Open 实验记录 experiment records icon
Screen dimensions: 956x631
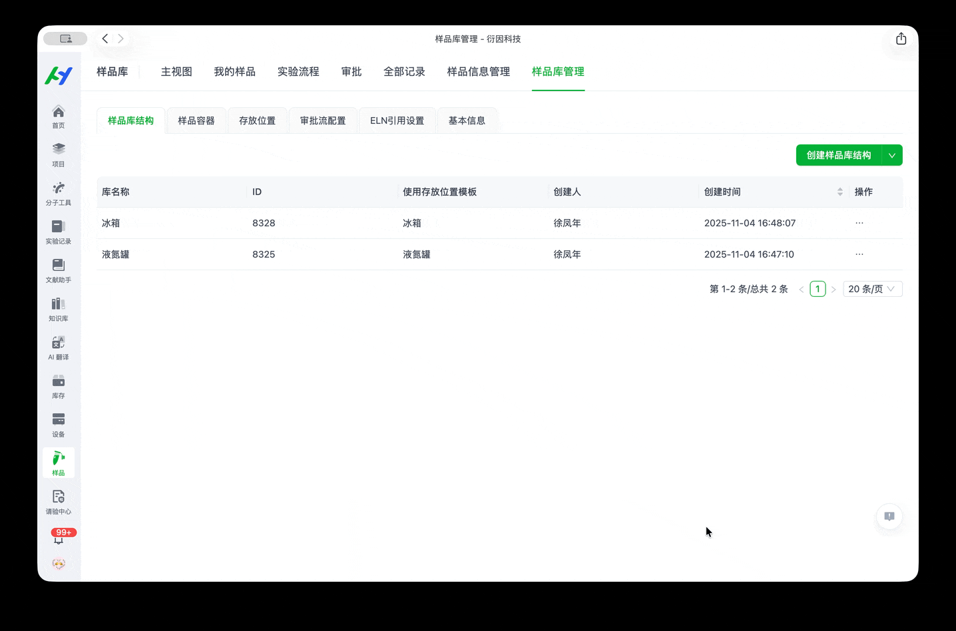(x=59, y=231)
